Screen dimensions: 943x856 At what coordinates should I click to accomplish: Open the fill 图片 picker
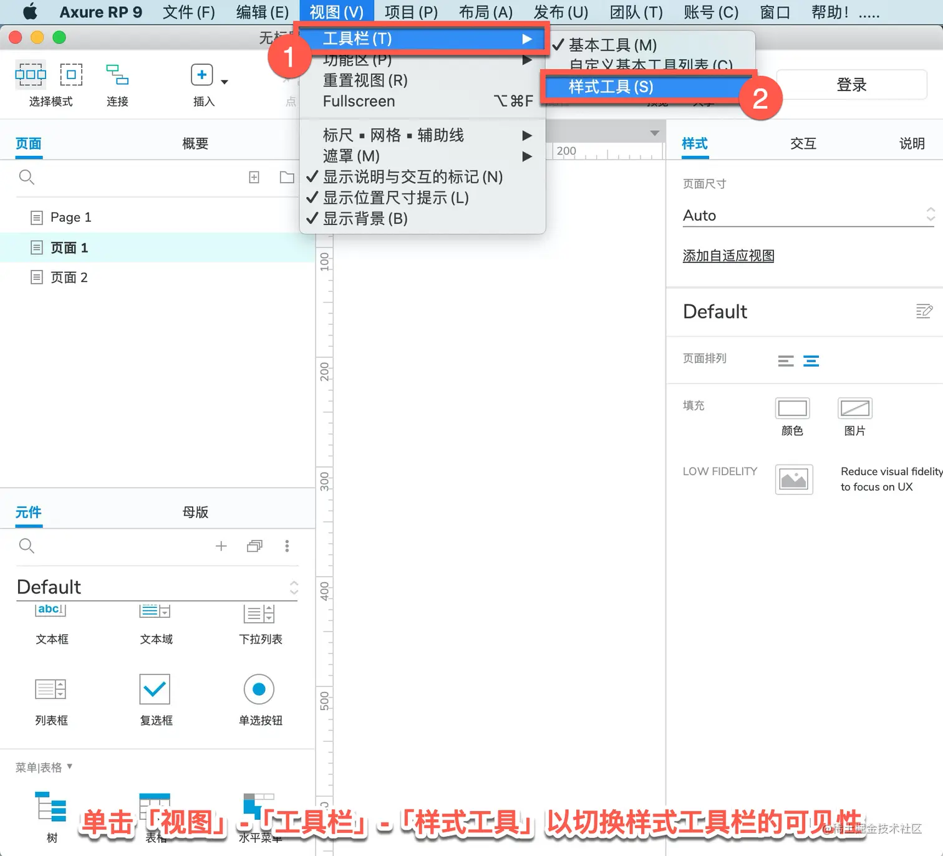coord(854,408)
